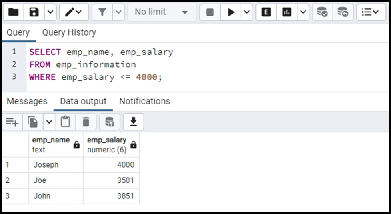Open the save file options dropdown
Image resolution: width=391 pixels, height=214 pixels.
tap(50, 12)
